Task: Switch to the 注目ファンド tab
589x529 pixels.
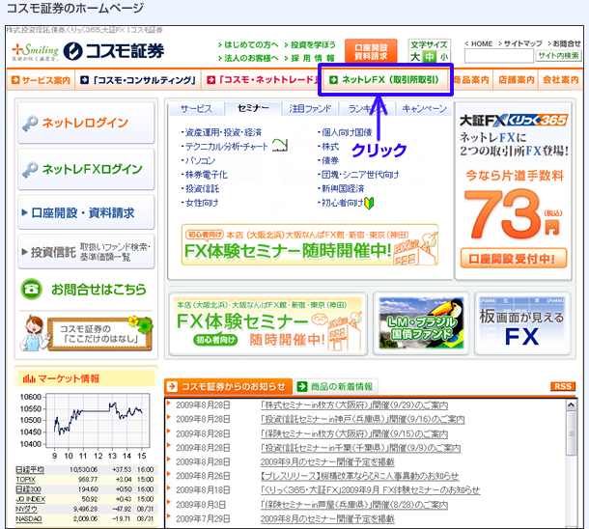Action: (310, 109)
